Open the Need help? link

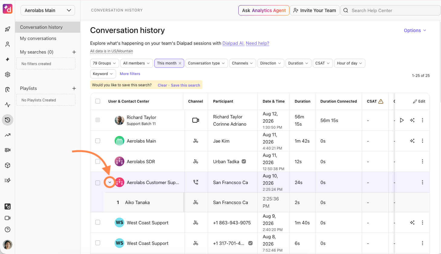[257, 43]
